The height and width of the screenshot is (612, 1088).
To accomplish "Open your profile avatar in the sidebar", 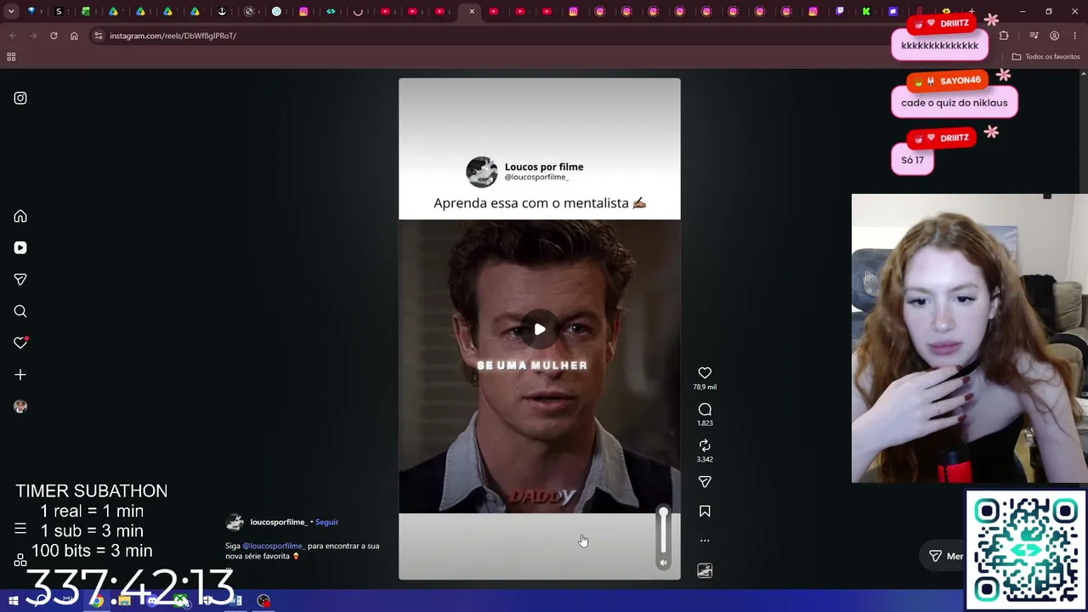I will (20, 406).
